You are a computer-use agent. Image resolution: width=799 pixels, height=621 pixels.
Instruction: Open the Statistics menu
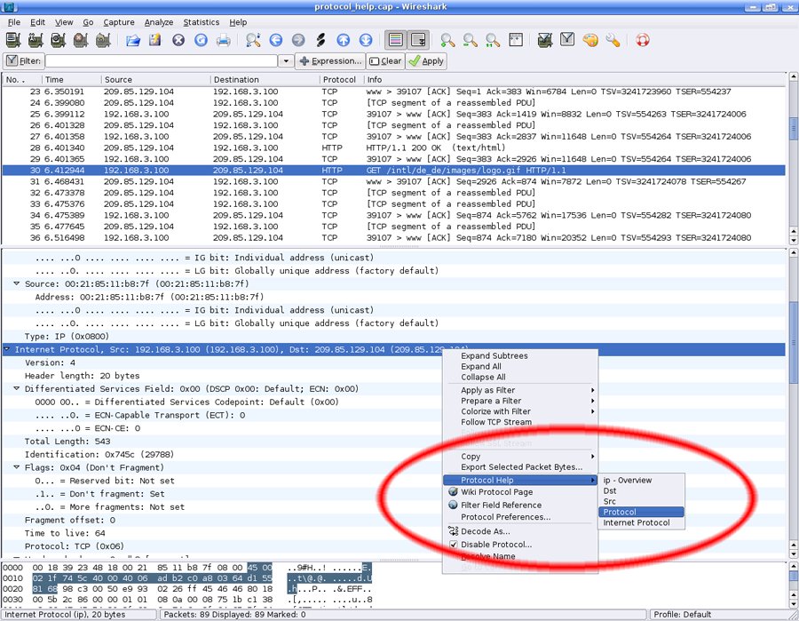click(202, 22)
